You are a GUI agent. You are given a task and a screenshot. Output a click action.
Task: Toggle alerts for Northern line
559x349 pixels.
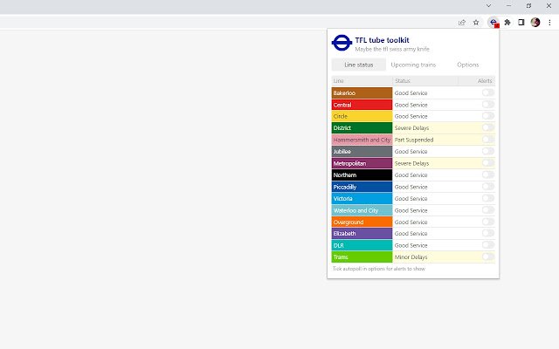488,174
